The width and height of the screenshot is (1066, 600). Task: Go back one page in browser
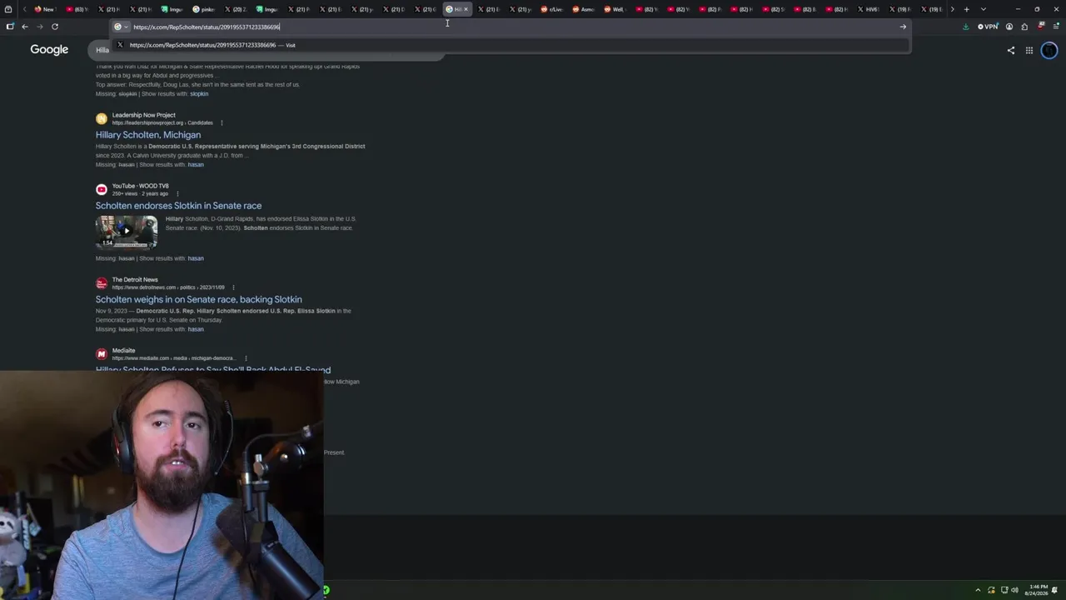click(25, 27)
